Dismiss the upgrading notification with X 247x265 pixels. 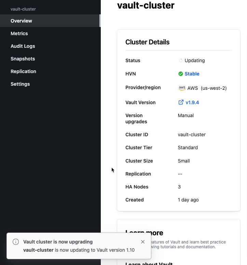coord(143,242)
